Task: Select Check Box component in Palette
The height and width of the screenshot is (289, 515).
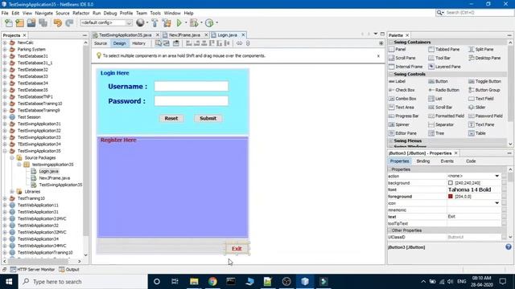Action: (x=402, y=90)
